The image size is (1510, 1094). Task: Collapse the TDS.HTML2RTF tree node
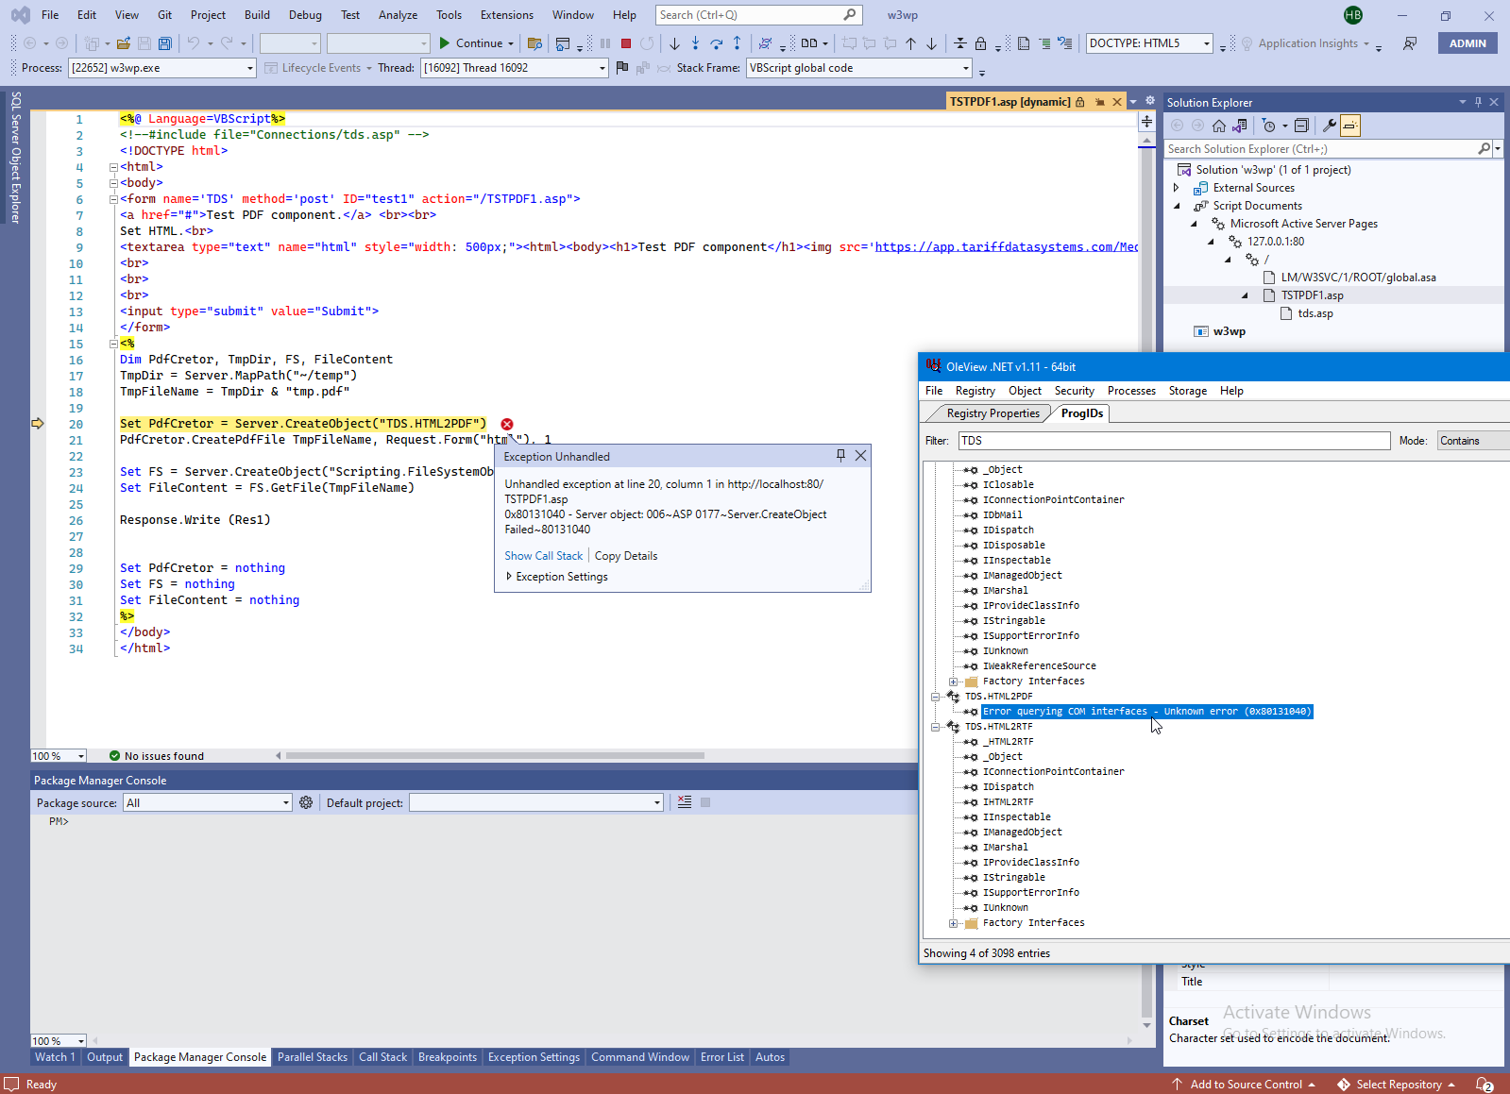pos(936,727)
